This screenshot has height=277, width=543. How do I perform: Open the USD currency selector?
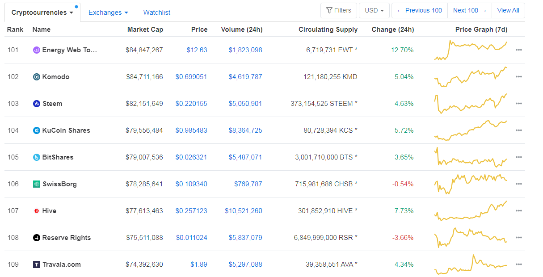coord(374,10)
